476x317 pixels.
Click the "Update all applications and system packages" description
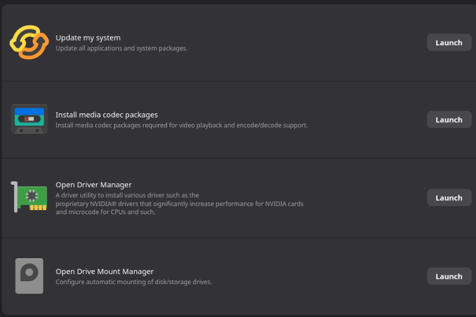[122, 48]
